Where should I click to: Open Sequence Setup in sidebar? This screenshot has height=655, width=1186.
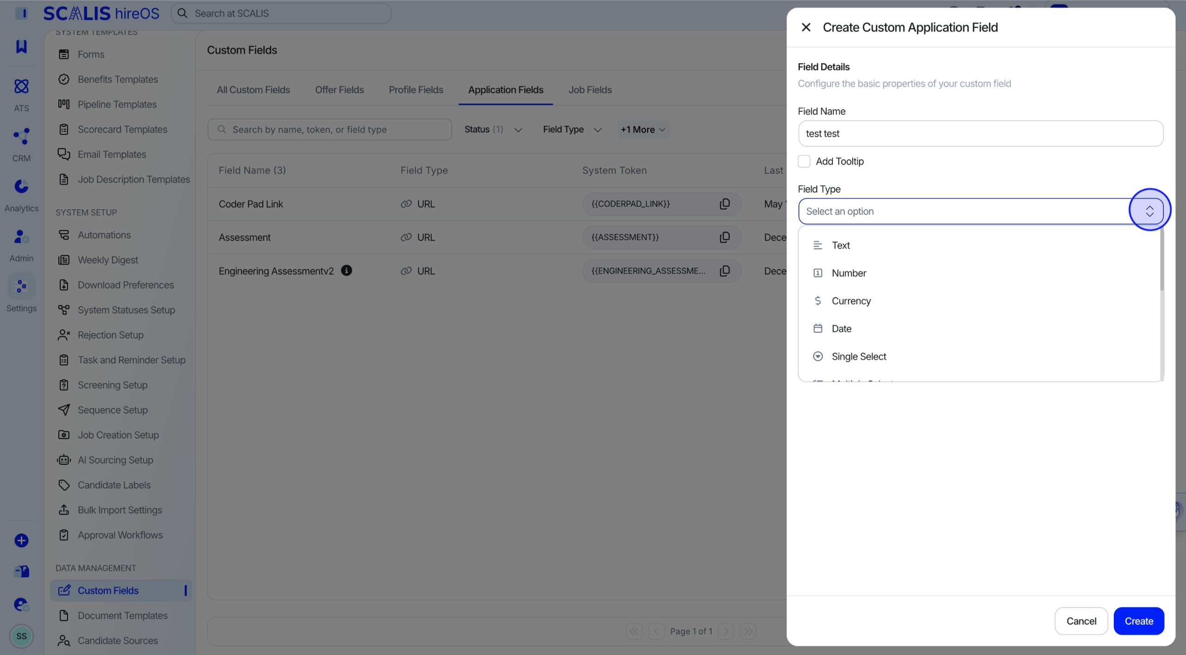click(121, 410)
